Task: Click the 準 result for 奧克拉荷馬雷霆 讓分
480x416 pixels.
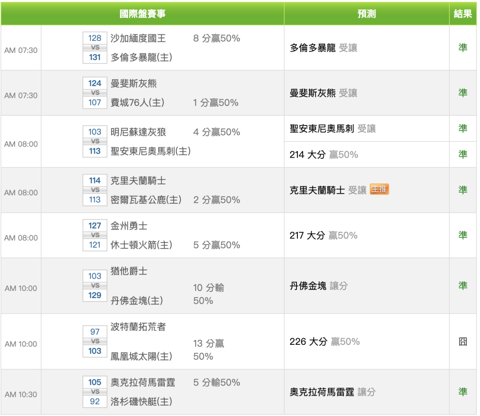Action: point(463,392)
